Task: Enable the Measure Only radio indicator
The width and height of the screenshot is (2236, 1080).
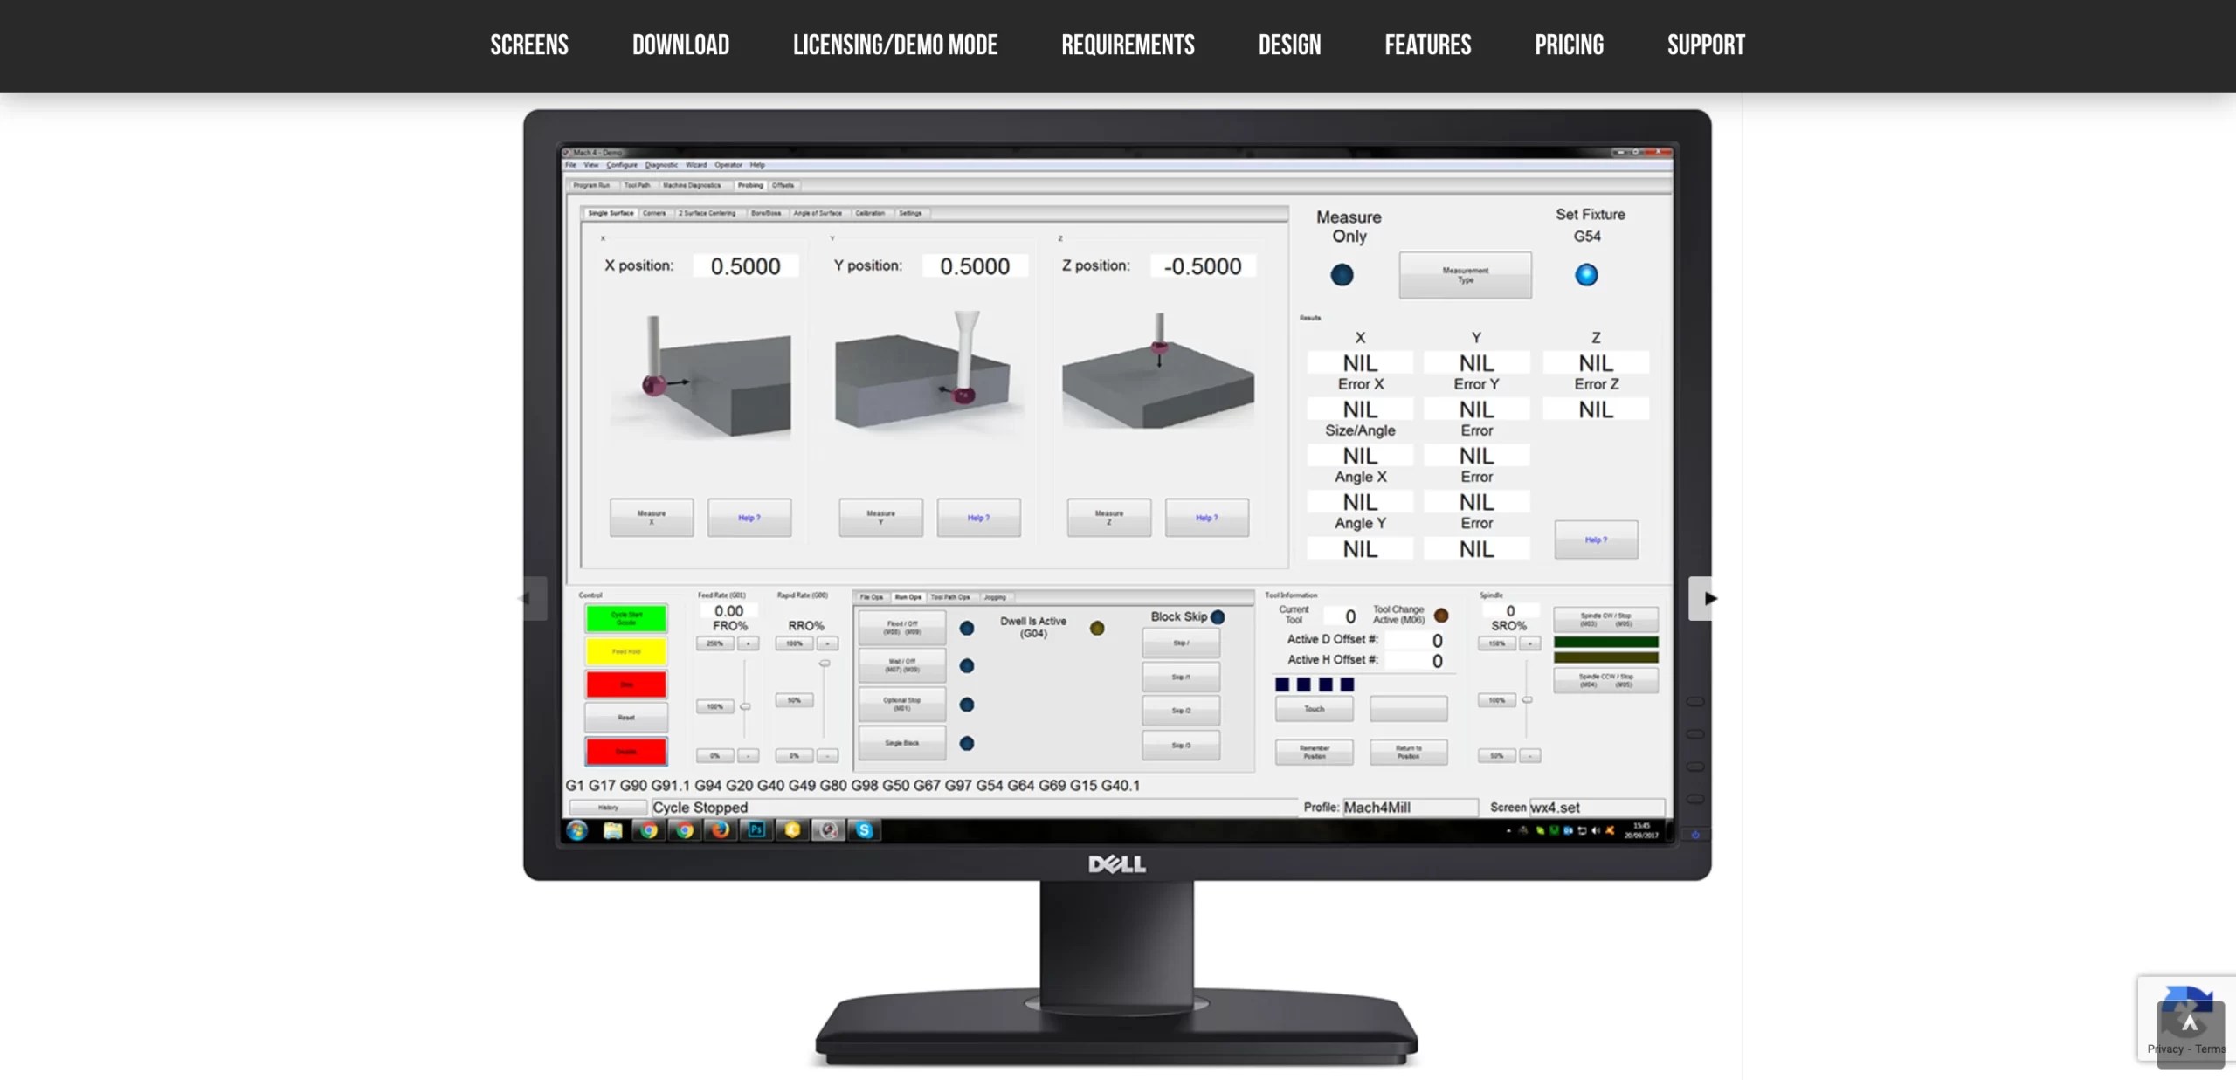Action: pyautogui.click(x=1342, y=275)
